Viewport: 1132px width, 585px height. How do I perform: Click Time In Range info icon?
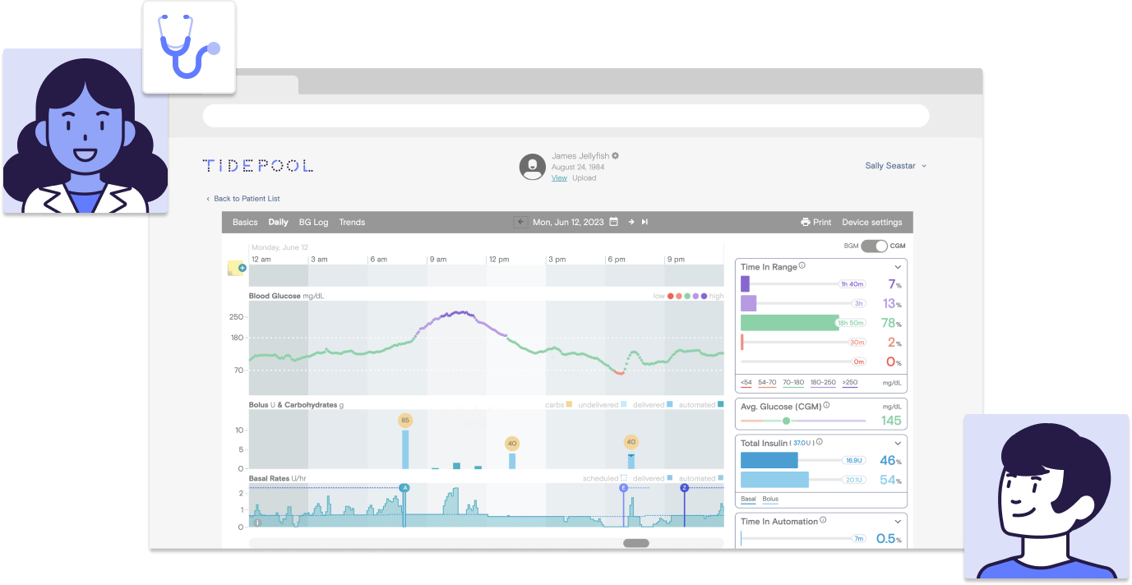(x=802, y=265)
